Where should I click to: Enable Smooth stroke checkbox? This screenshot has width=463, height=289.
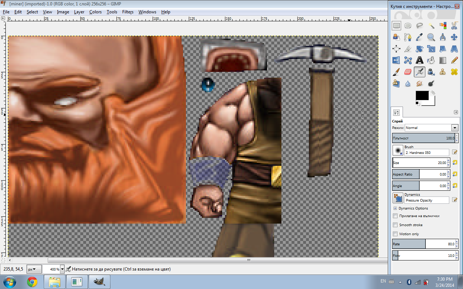(395, 225)
